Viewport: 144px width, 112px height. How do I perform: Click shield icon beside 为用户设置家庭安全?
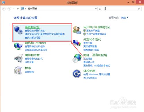coord(84,34)
